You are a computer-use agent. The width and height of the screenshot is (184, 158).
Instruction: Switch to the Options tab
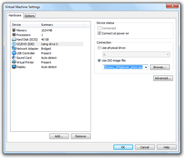coord(29,16)
